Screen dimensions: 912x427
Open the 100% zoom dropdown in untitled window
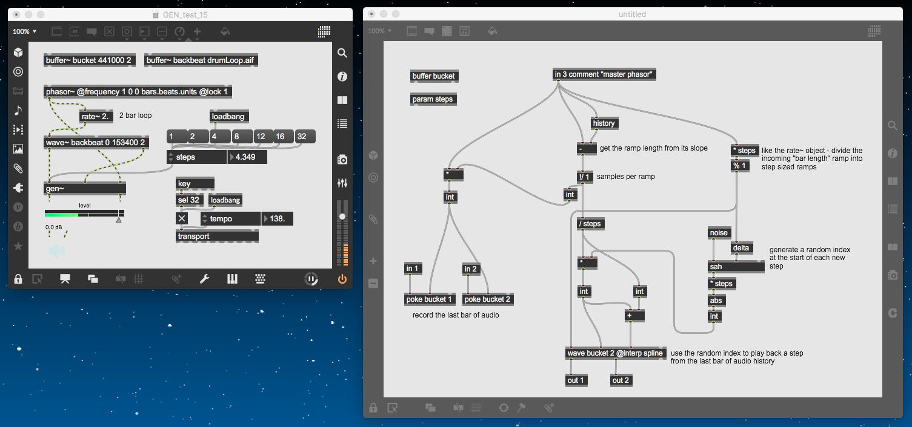[x=380, y=31]
